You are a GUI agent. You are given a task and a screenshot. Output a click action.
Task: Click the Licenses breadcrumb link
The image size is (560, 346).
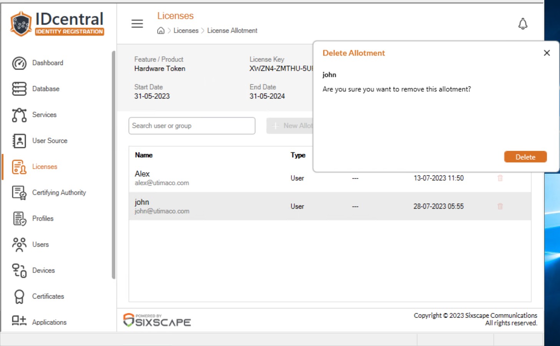click(x=186, y=31)
